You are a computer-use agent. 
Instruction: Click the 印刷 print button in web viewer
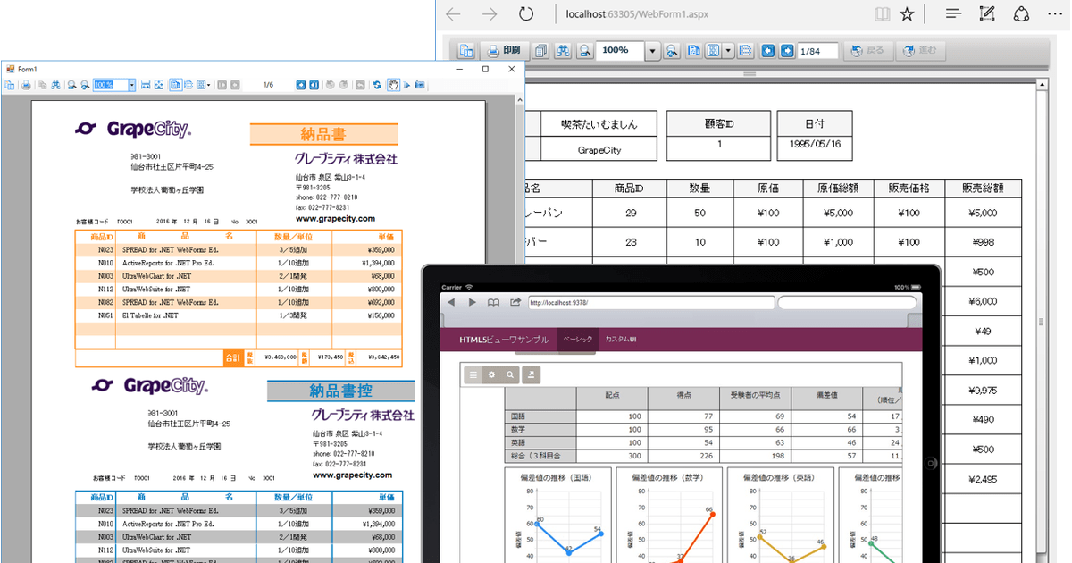click(x=506, y=51)
